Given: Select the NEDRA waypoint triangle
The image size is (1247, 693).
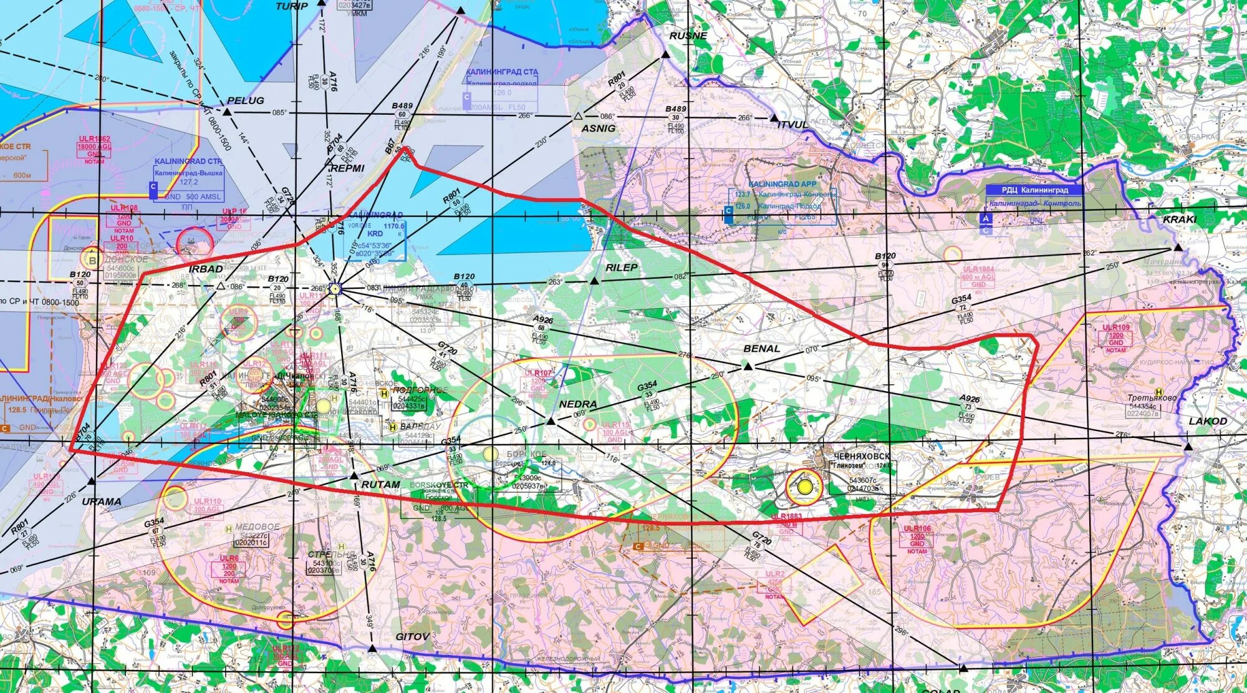Looking at the screenshot, I should point(551,422).
